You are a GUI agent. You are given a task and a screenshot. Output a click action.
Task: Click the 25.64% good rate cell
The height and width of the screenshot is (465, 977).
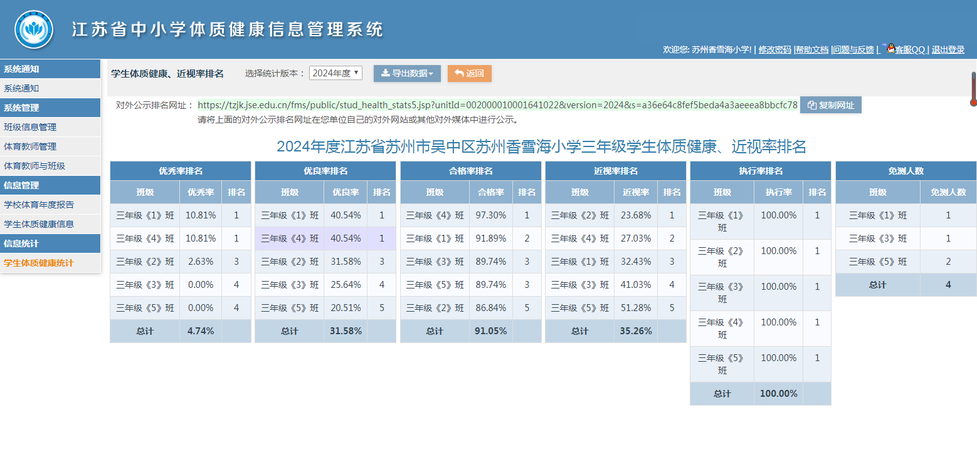pos(346,285)
